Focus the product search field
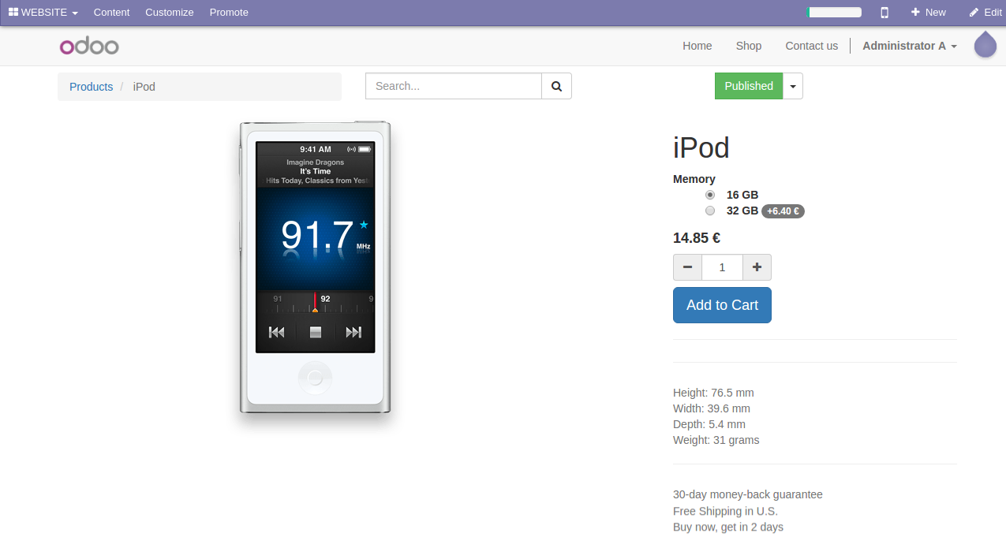This screenshot has width=1006, height=548. tap(454, 86)
